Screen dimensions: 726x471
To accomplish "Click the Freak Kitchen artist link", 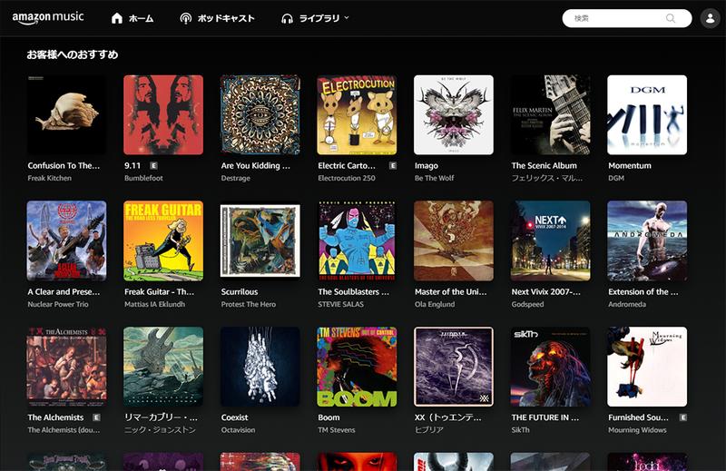I will coord(50,178).
